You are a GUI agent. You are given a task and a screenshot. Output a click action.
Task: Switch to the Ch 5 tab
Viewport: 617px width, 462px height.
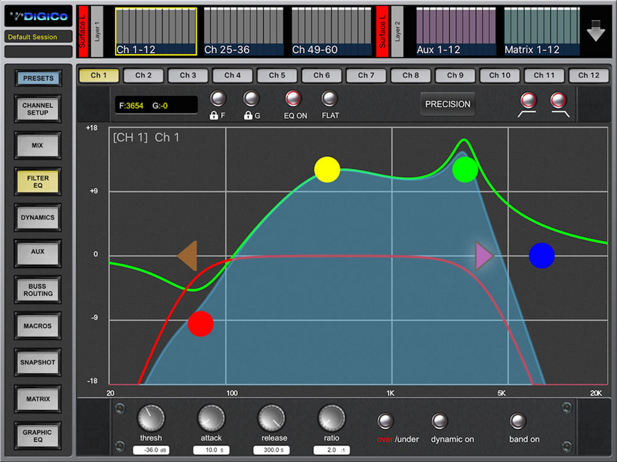(x=277, y=75)
